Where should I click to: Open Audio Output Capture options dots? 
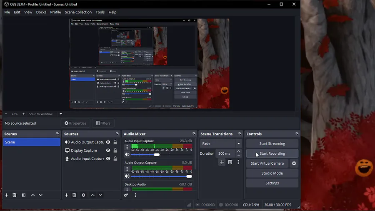[x=127, y=169]
